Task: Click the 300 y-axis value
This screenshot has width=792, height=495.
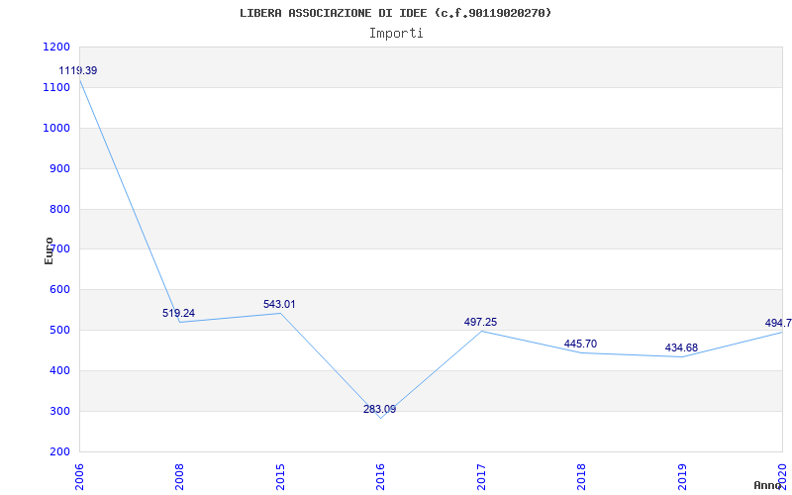Action: (59, 411)
